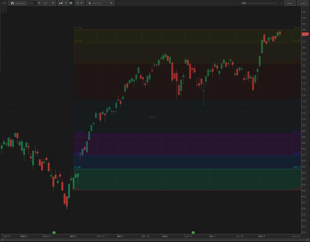Click the JUL 1 date label

(x=212, y=236)
